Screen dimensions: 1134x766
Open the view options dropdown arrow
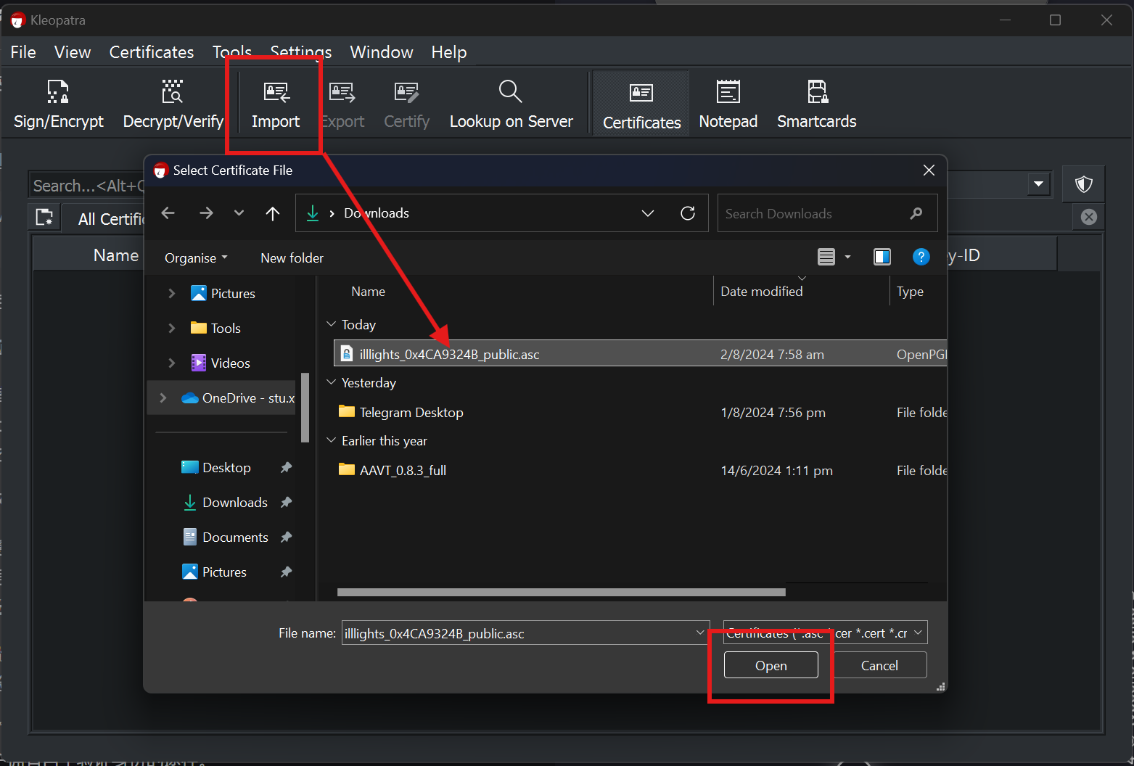point(847,257)
